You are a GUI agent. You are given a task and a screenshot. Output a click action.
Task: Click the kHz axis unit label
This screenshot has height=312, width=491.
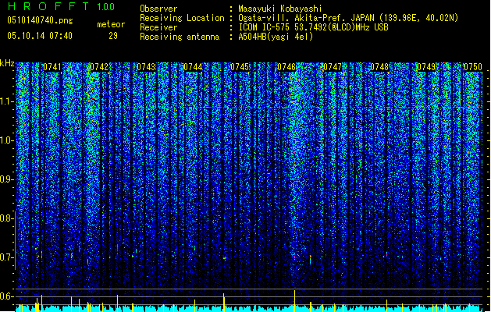pyautogui.click(x=7, y=63)
